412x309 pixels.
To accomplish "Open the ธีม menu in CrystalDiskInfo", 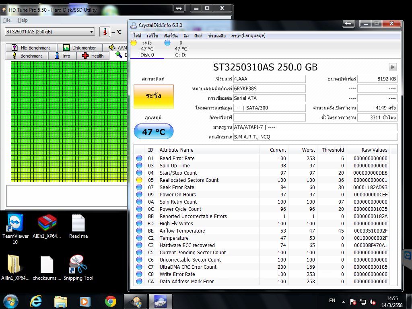I will coord(186,35).
